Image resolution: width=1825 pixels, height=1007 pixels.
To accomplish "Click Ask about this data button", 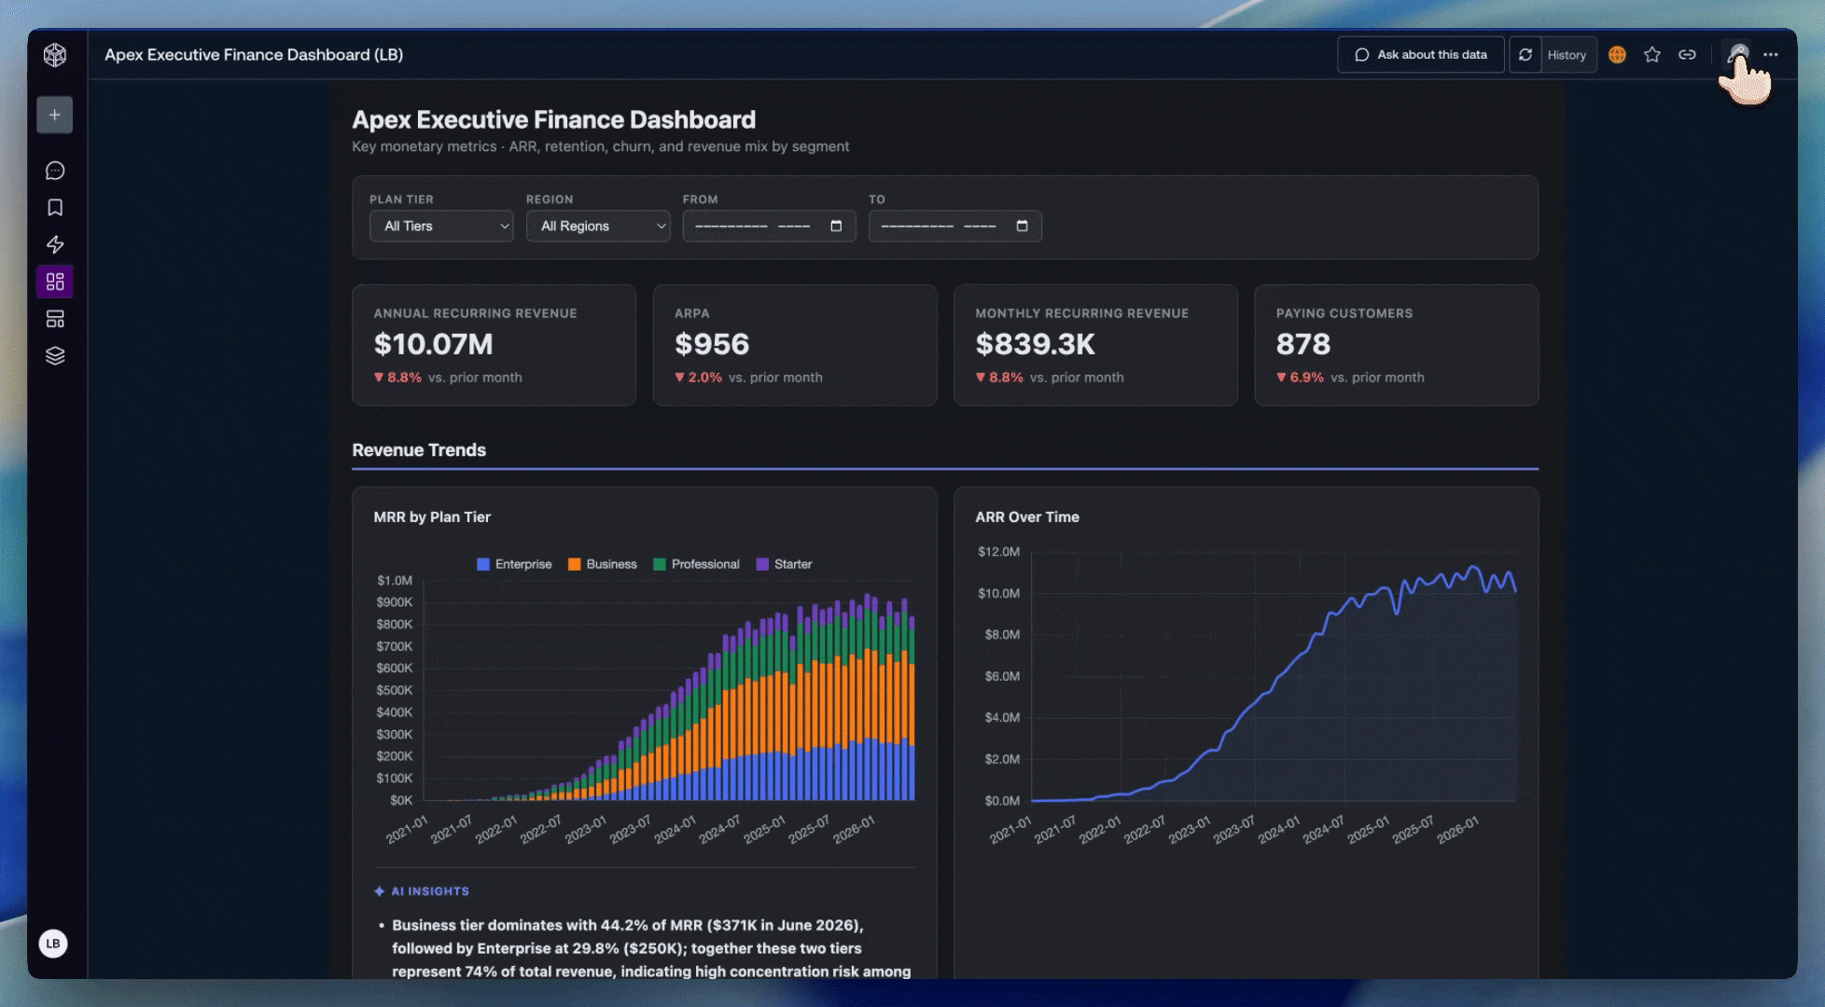I will pos(1421,55).
